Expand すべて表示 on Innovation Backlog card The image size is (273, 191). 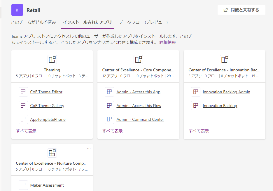199,131
